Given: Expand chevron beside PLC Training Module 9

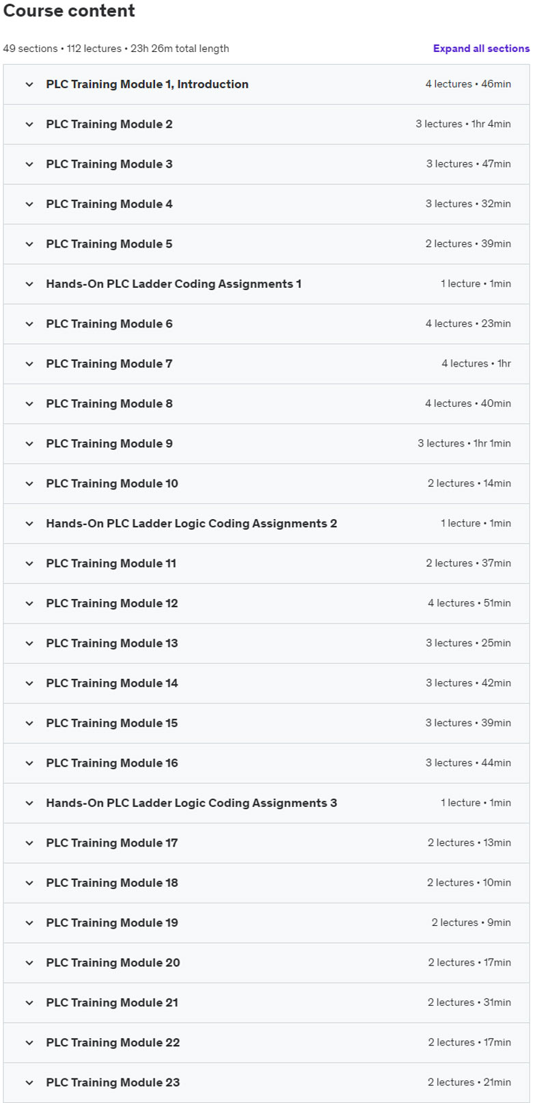Looking at the screenshot, I should pyautogui.click(x=29, y=444).
